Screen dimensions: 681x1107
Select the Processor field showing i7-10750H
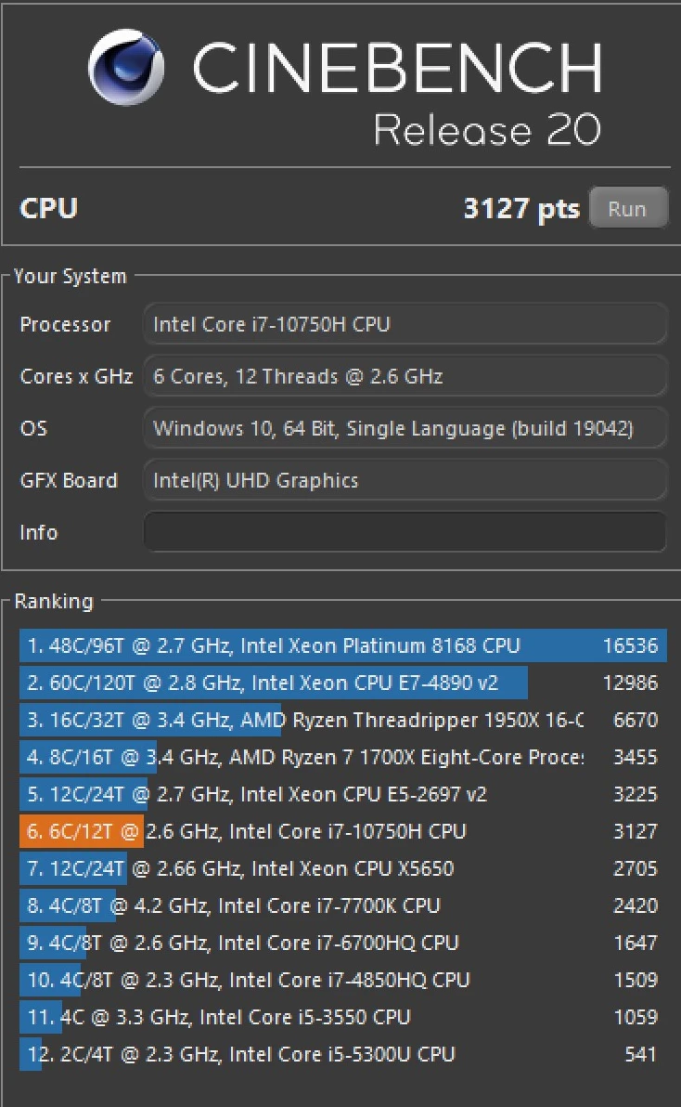[405, 324]
